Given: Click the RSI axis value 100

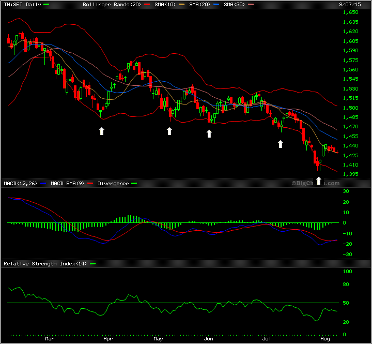Looking at the screenshot, I should click(x=348, y=271).
